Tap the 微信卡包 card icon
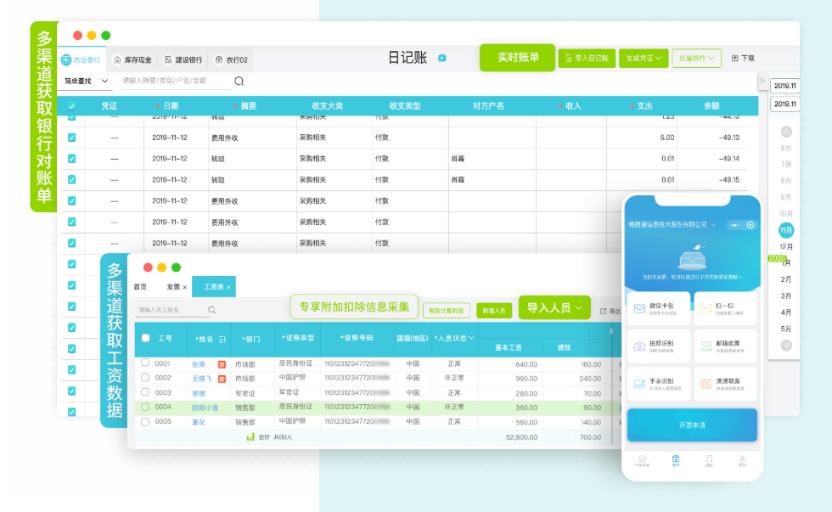The image size is (832, 512). point(638,309)
